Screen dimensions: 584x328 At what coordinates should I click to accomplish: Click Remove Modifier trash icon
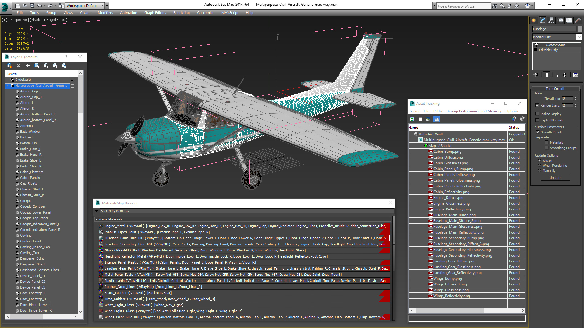(x=565, y=75)
